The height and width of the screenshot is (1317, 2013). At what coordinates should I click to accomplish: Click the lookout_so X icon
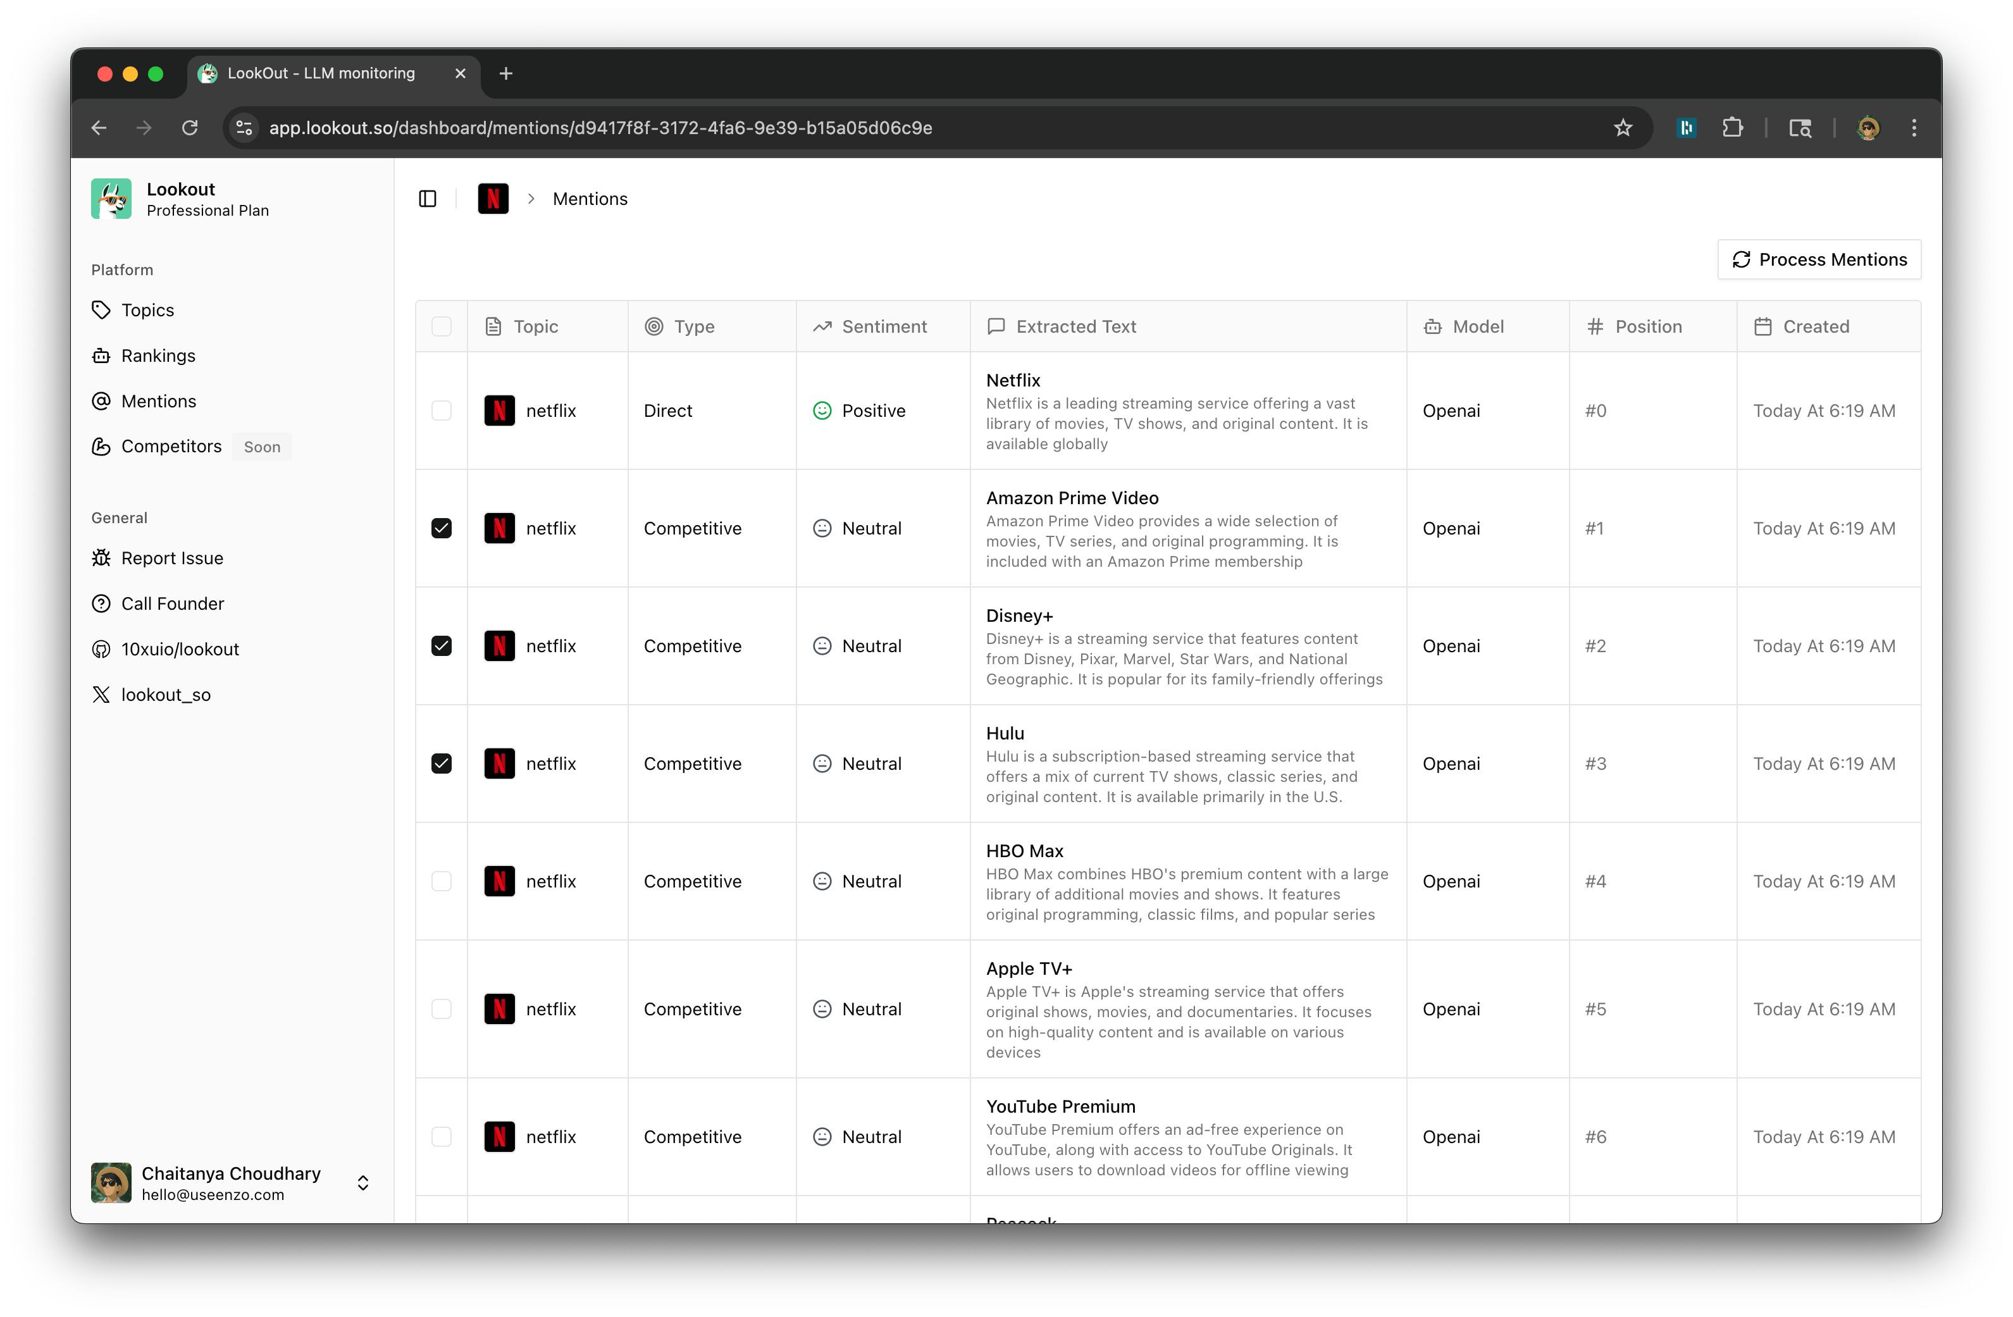coord(101,695)
